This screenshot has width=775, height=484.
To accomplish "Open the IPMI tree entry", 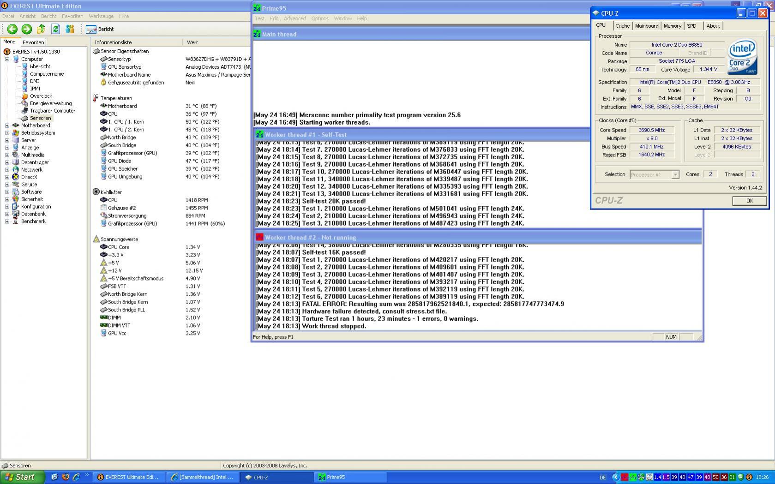I will [35, 89].
